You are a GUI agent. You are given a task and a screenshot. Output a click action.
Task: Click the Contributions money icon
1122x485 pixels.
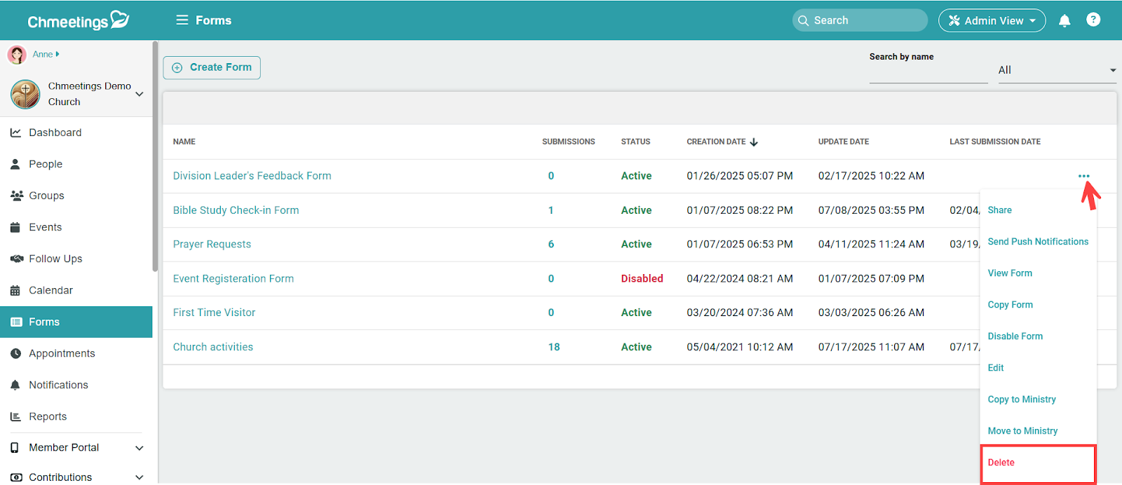[16, 477]
